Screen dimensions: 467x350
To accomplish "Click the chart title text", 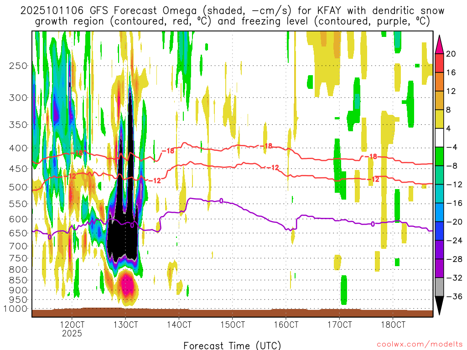I will (x=232, y=16).
